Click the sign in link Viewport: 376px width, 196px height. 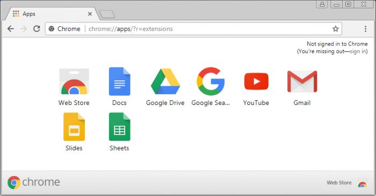pyautogui.click(x=358, y=51)
